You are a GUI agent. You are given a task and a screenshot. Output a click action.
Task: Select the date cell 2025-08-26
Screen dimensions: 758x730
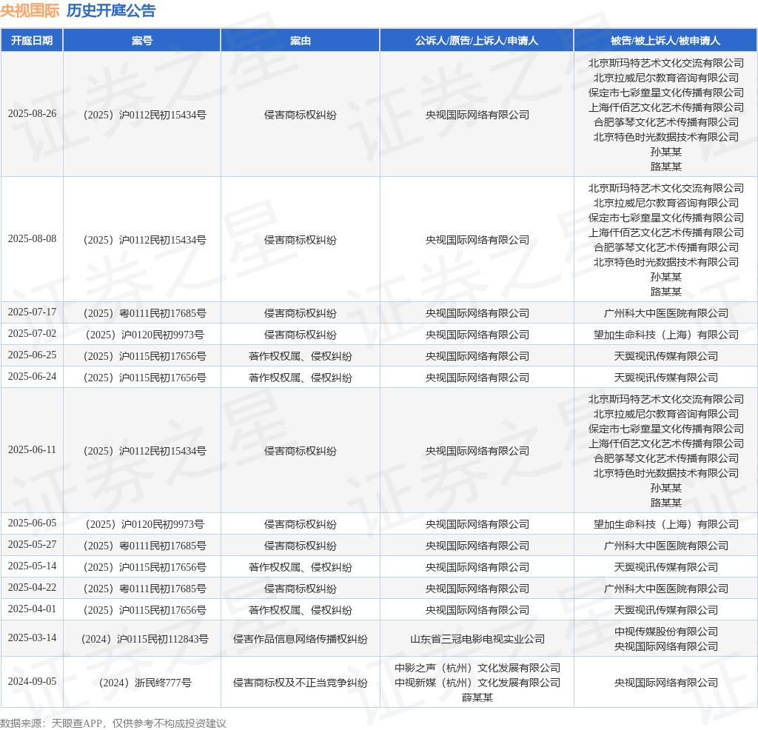click(x=32, y=113)
